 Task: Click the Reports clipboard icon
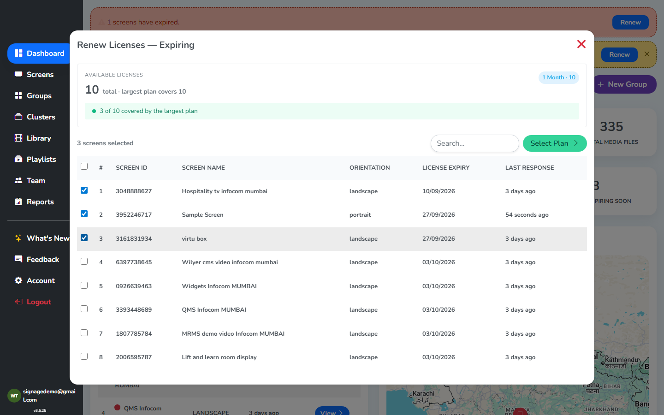pos(18,202)
